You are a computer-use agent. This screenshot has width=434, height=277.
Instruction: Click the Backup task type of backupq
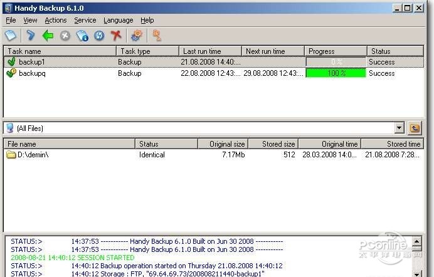click(130, 73)
